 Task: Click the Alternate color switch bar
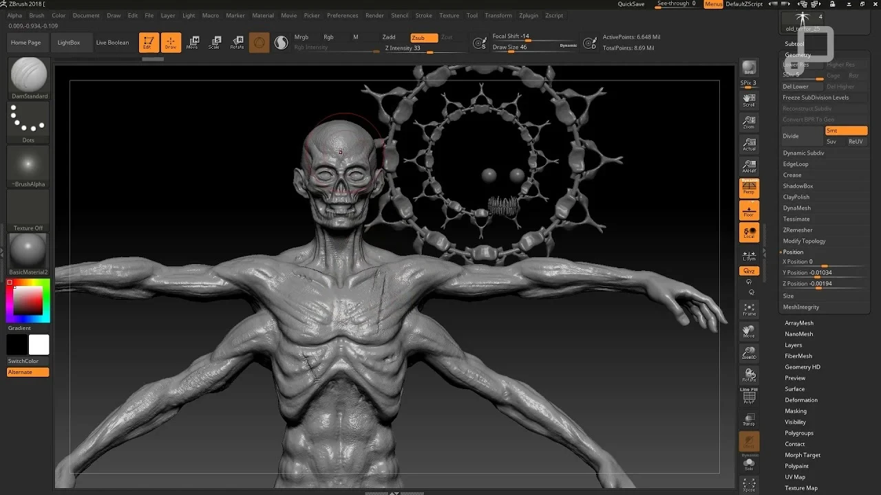click(x=28, y=372)
